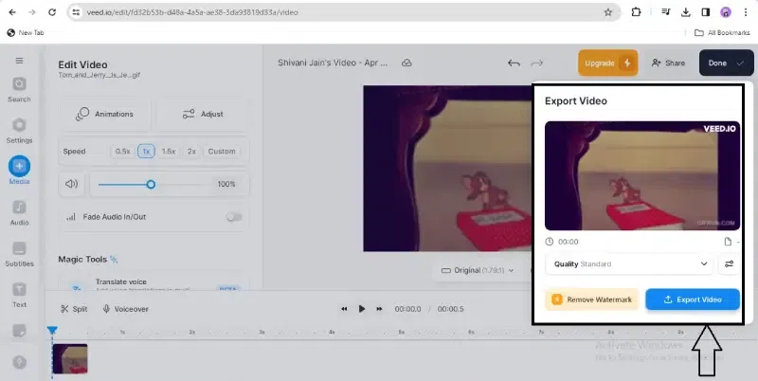
Task: Click the 100% volume value field
Action: (x=226, y=184)
